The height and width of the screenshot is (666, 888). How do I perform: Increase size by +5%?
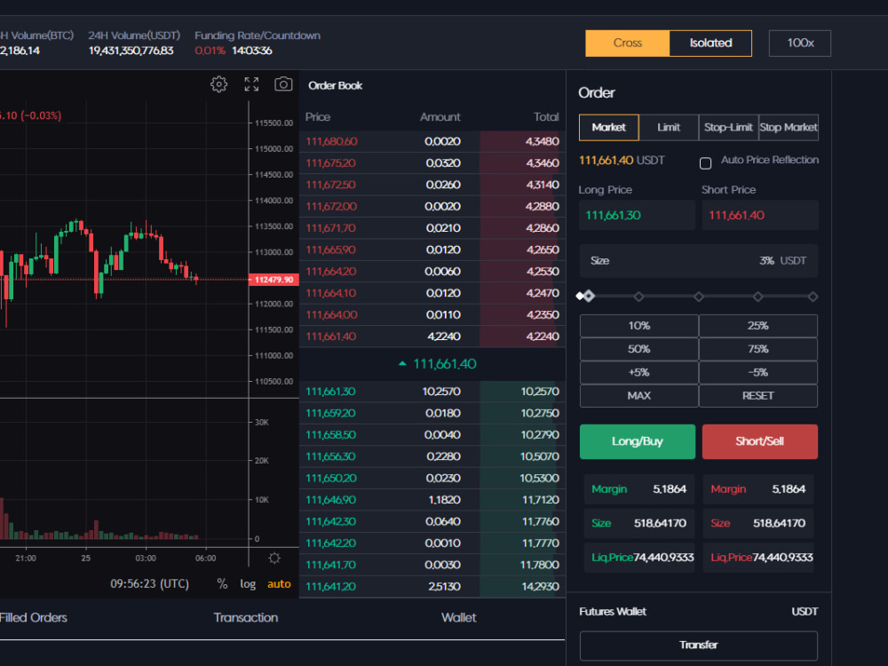tap(638, 373)
